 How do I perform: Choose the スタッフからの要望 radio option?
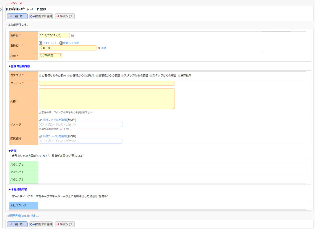[x=122, y=75]
